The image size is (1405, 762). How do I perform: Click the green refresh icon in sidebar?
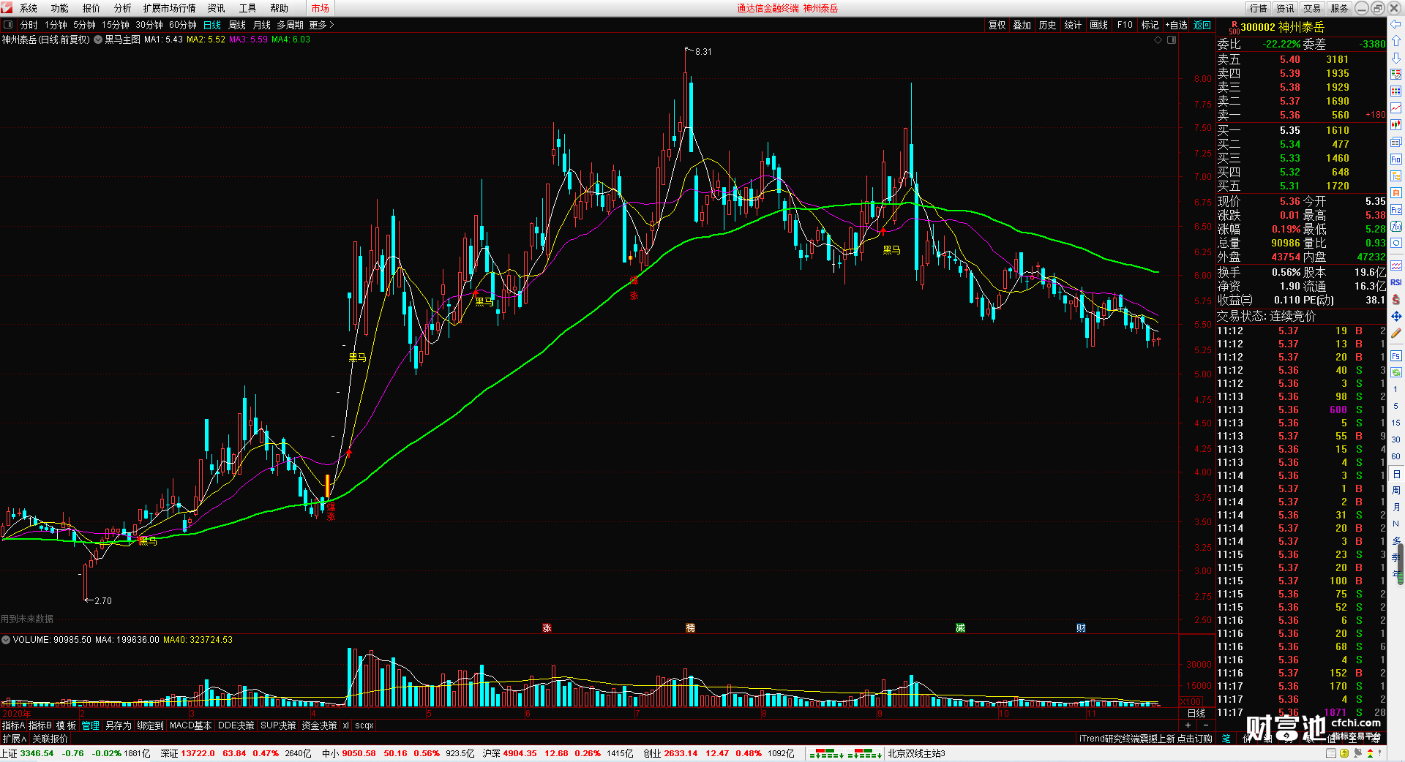[x=1395, y=373]
